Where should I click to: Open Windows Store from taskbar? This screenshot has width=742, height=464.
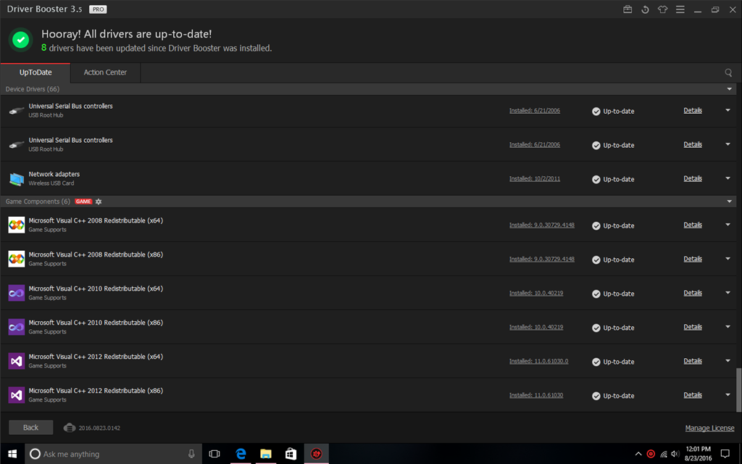pos(291,454)
